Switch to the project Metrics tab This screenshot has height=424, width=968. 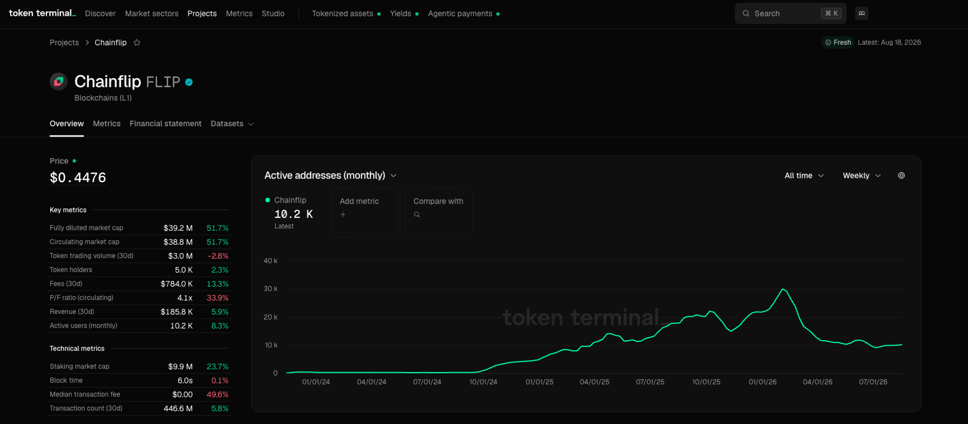107,123
